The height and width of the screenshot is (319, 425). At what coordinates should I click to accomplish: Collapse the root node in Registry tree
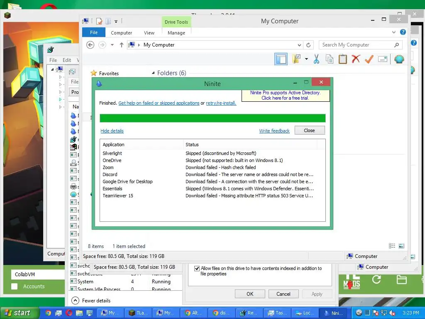point(52,69)
